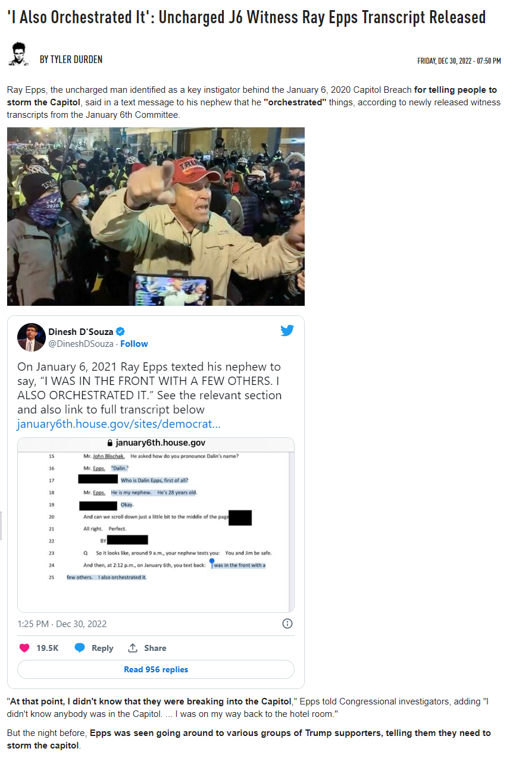Open the tweet info circle icon
This screenshot has height=758, width=513.
(287, 624)
